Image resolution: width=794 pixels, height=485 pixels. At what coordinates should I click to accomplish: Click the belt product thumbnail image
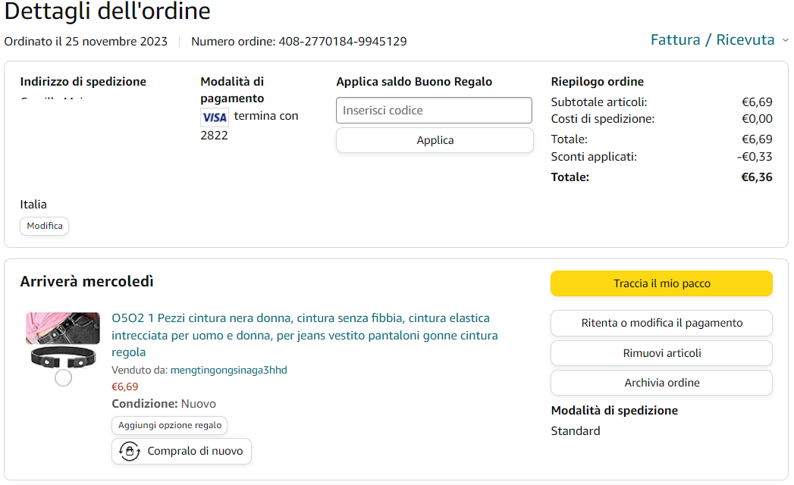coord(64,341)
